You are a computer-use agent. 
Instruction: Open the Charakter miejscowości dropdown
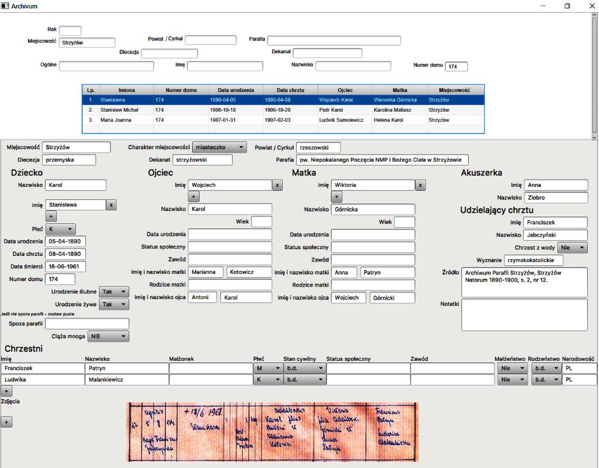click(219, 147)
